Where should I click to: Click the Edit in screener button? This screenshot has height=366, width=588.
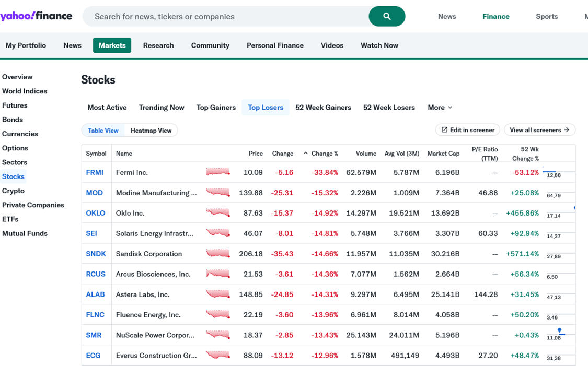point(468,130)
